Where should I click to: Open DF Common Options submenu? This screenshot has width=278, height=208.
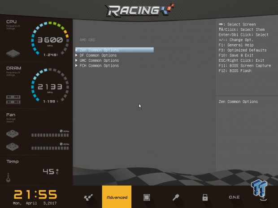pos(98,55)
